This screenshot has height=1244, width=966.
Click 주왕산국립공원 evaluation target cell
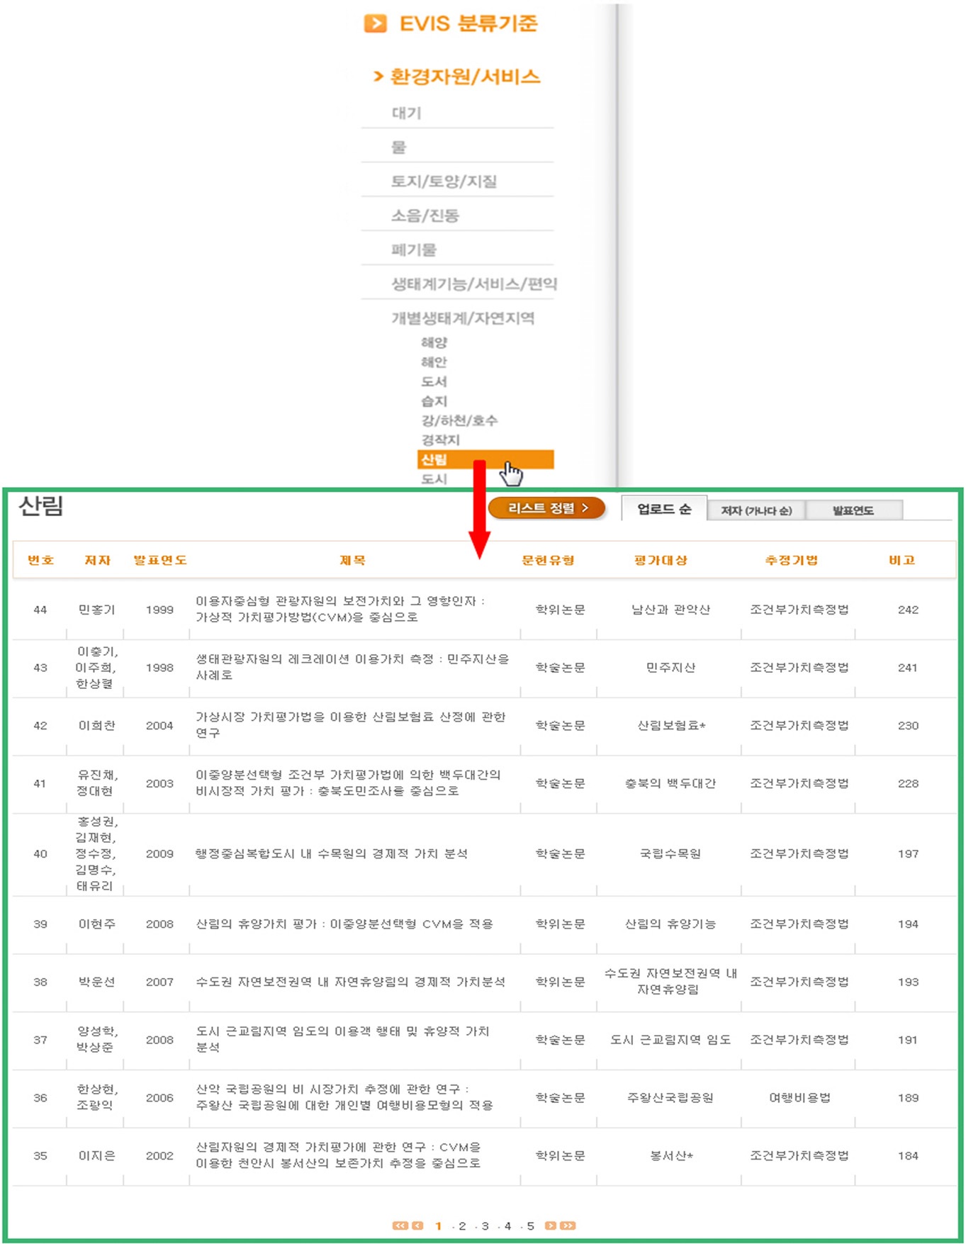tap(670, 1098)
